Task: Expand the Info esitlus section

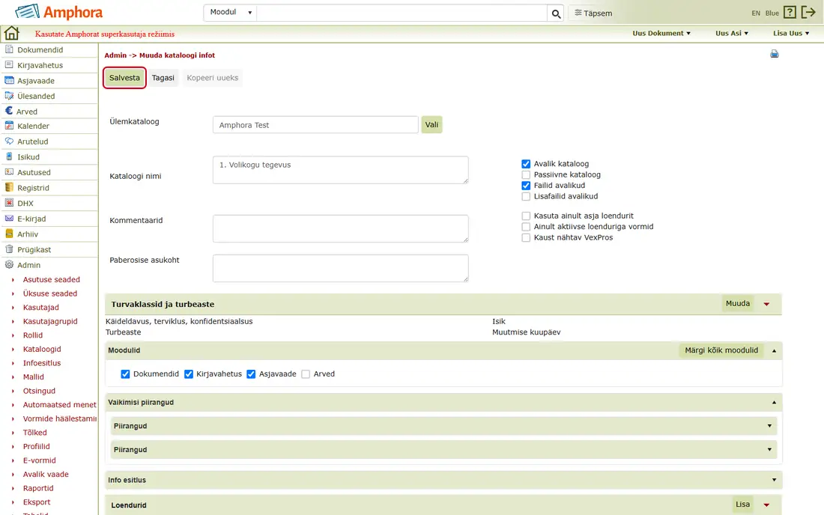Action: pos(774,480)
